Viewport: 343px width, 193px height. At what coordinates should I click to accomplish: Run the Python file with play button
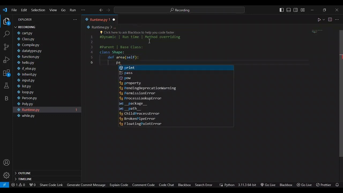pyautogui.click(x=319, y=20)
